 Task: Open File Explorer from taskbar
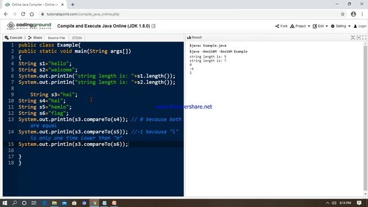point(55,203)
